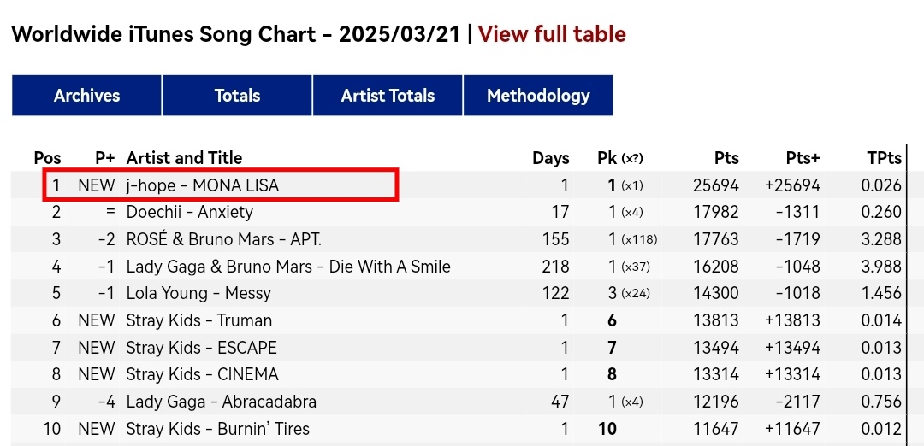Viewport: 924px width, 446px height.
Task: Select Stray Kids - Truman entry
Action: pyautogui.click(x=199, y=320)
